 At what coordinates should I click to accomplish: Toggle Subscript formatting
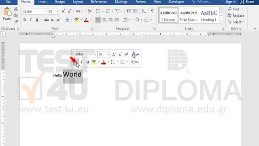(53, 20)
